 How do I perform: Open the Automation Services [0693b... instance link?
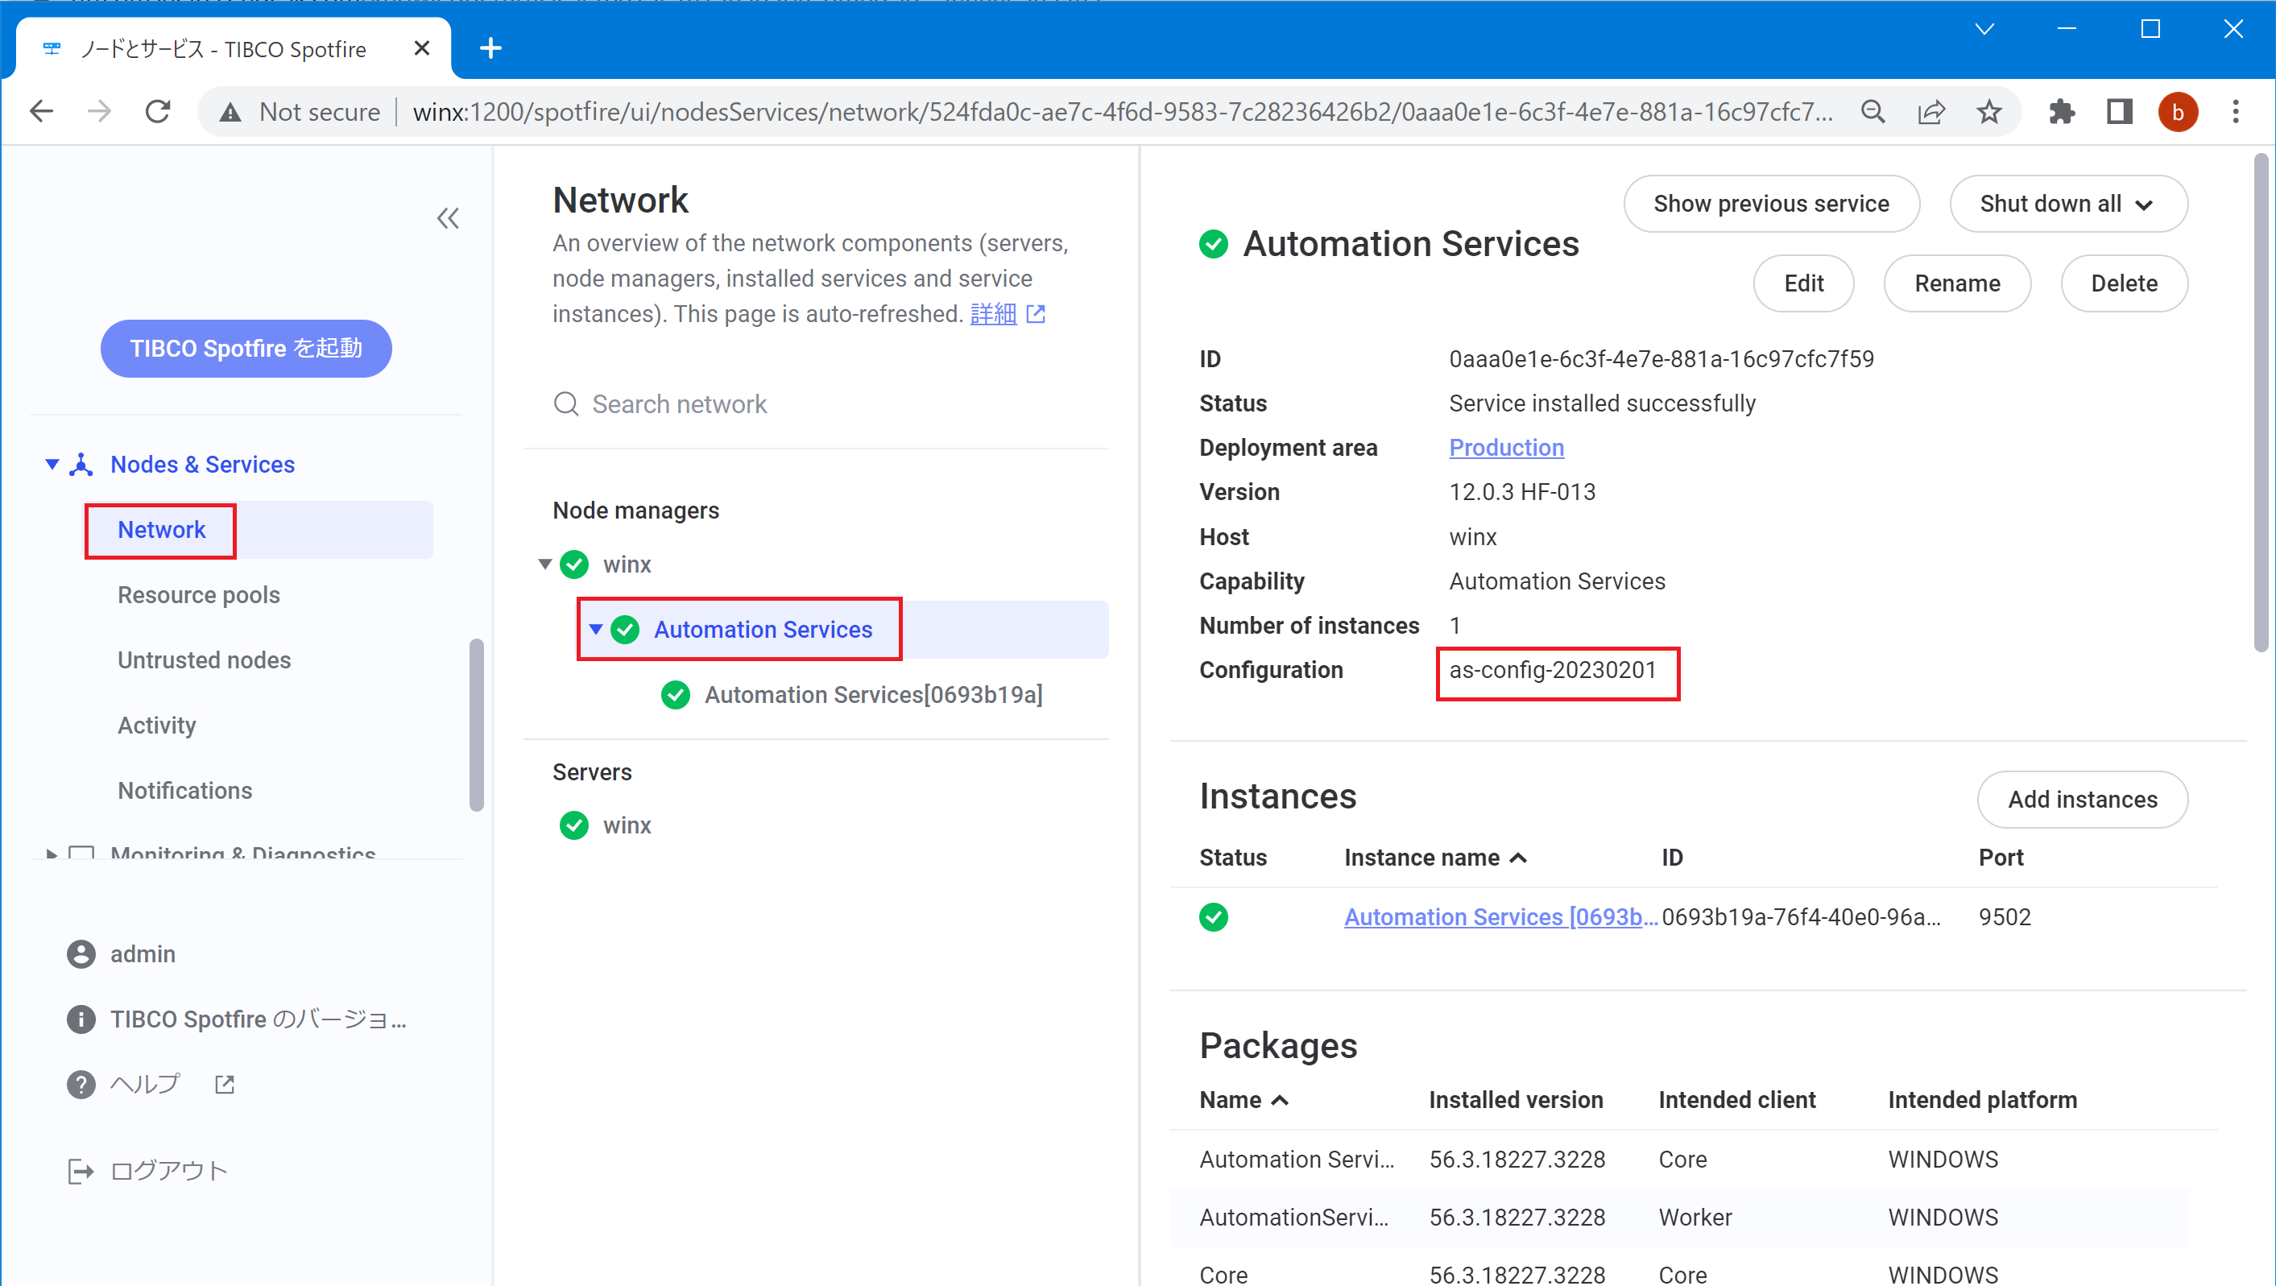[x=1500, y=917]
